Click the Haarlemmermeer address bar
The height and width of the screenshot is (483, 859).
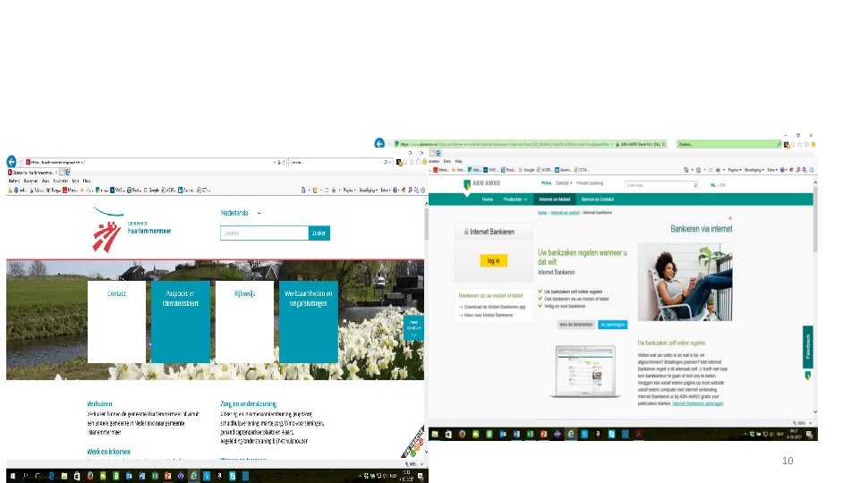click(155, 162)
